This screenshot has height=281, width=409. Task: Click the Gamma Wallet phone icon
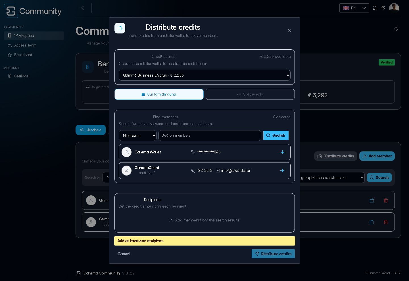click(193, 152)
